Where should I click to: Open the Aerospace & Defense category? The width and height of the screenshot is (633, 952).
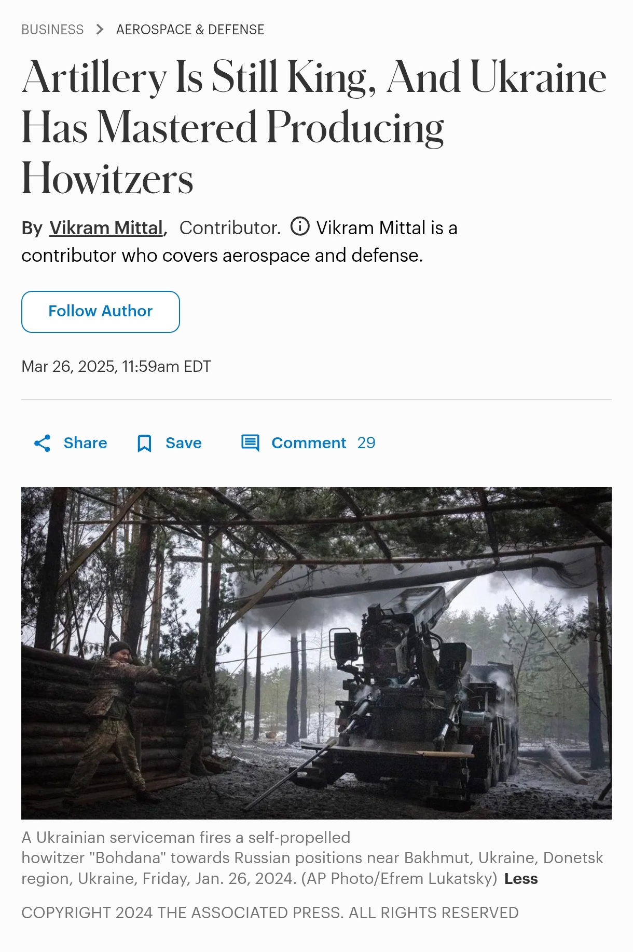click(x=190, y=30)
